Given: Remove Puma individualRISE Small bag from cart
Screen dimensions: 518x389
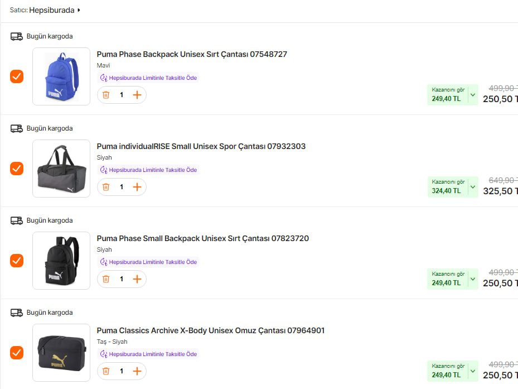Looking at the screenshot, I should (106, 187).
